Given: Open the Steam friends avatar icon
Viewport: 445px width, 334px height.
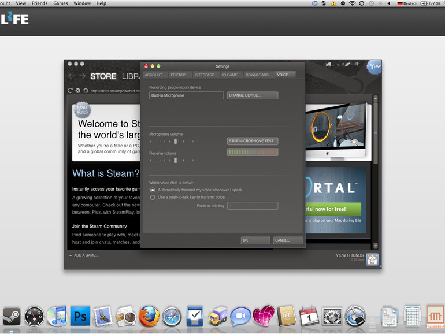Looking at the screenshot, I should (x=372, y=259).
